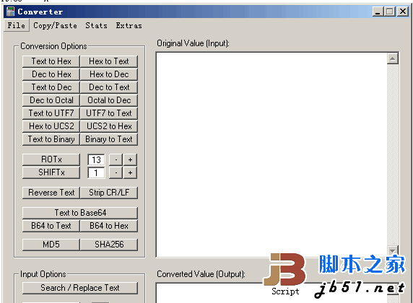
Task: Click the ROTx value field showing 13
Action: pos(96,159)
